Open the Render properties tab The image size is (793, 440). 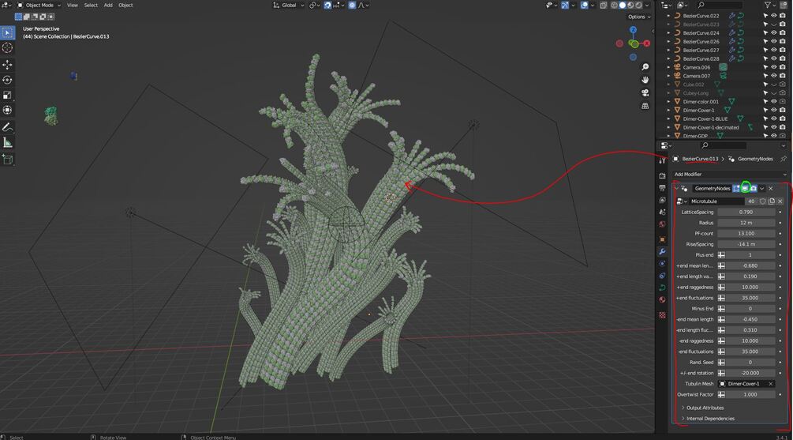pos(662,175)
